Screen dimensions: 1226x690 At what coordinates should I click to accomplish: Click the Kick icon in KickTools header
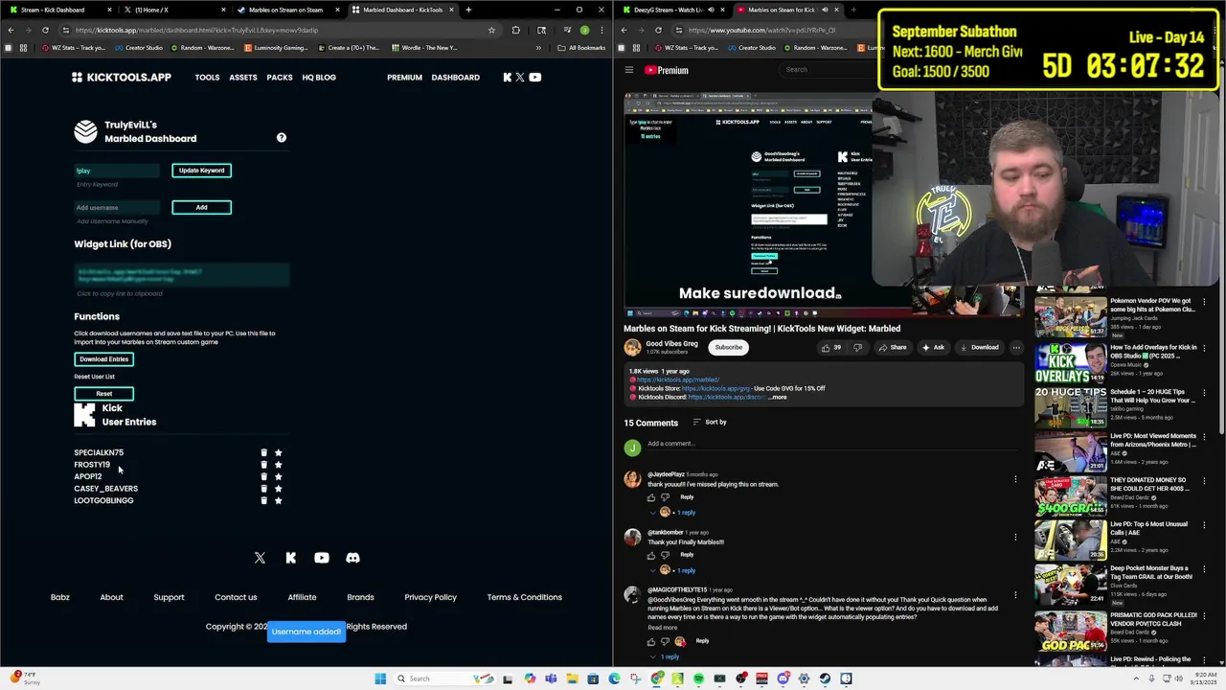pyautogui.click(x=507, y=77)
